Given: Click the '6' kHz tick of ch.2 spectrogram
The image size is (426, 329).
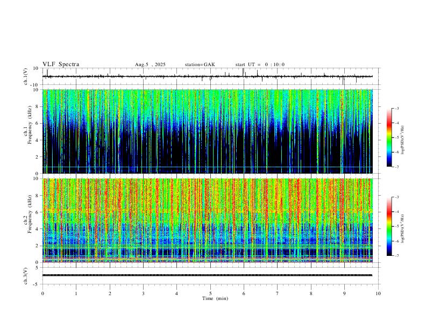Looking at the screenshot, I should 38,212.
